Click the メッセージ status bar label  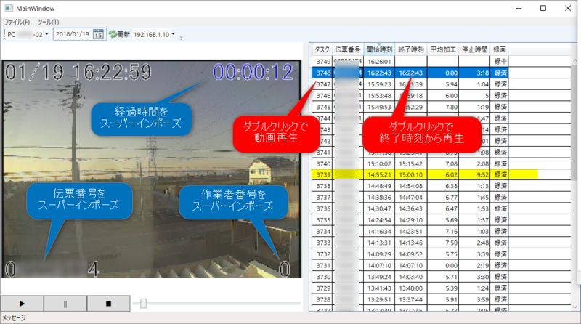14,318
